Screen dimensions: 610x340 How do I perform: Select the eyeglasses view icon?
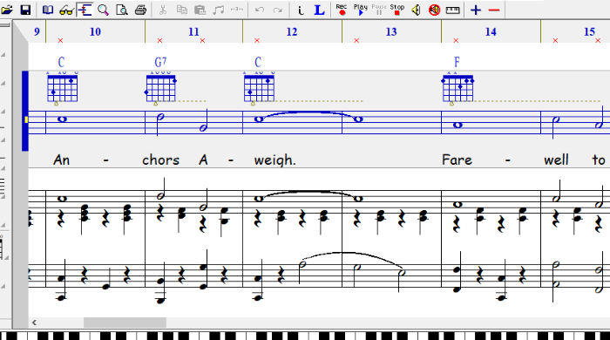(66, 10)
